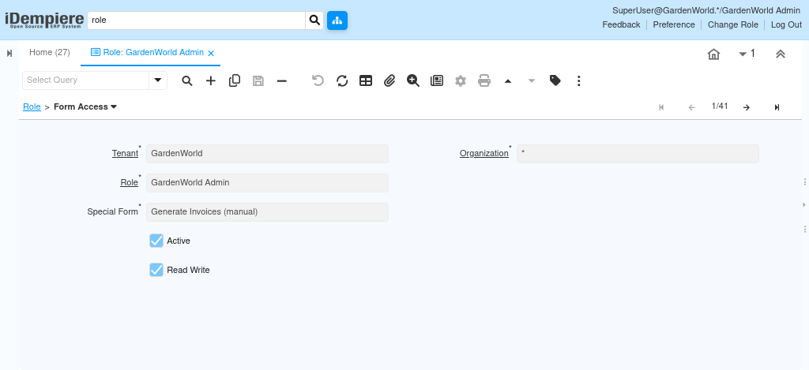Click the Print printer icon

point(484,81)
